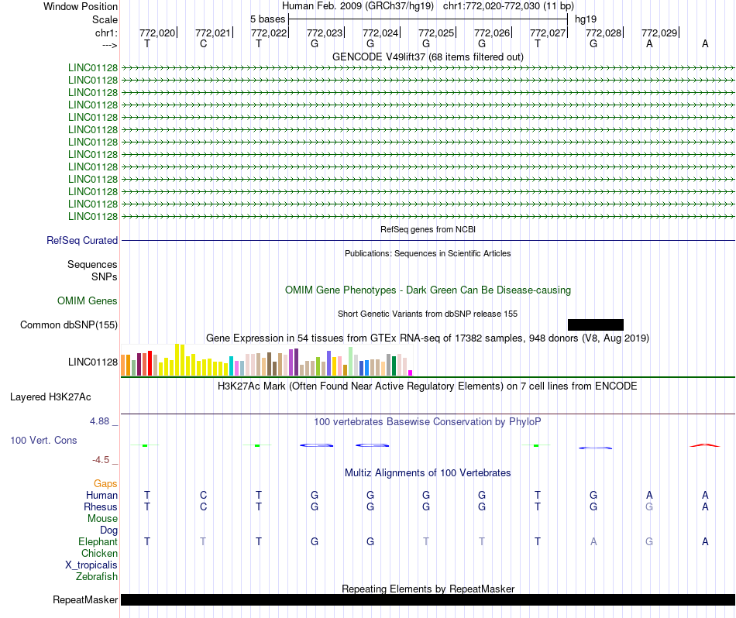Click the chr1:772,020-772,030 (11 bp) position title

(x=508, y=6)
